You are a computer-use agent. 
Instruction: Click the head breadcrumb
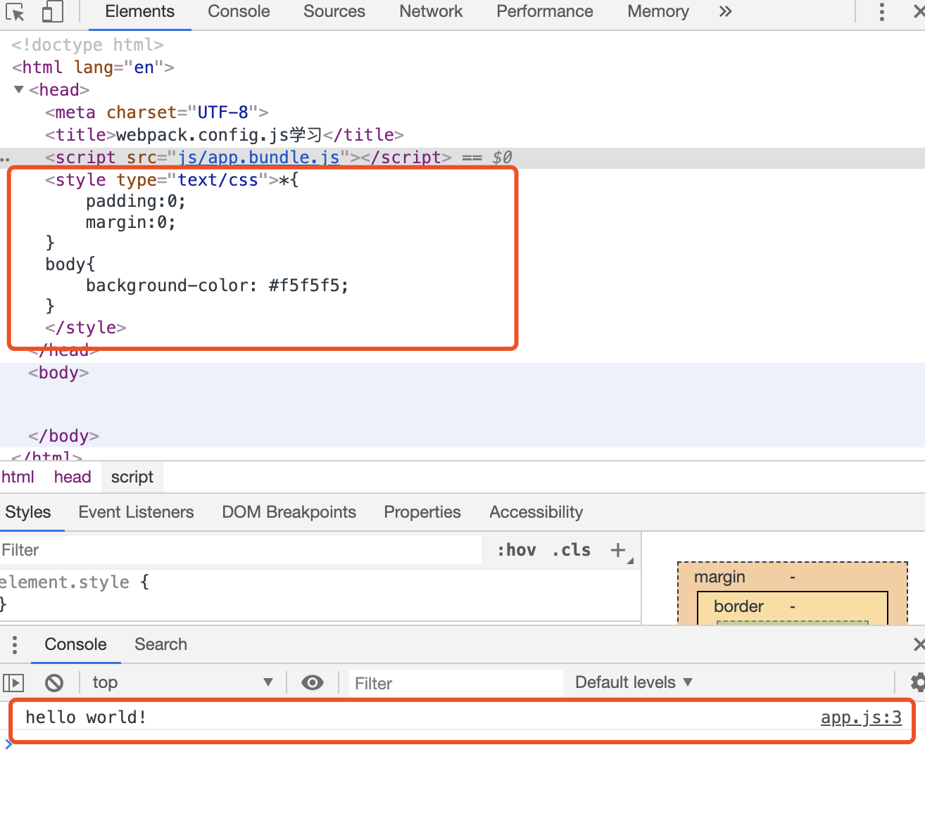tap(73, 477)
